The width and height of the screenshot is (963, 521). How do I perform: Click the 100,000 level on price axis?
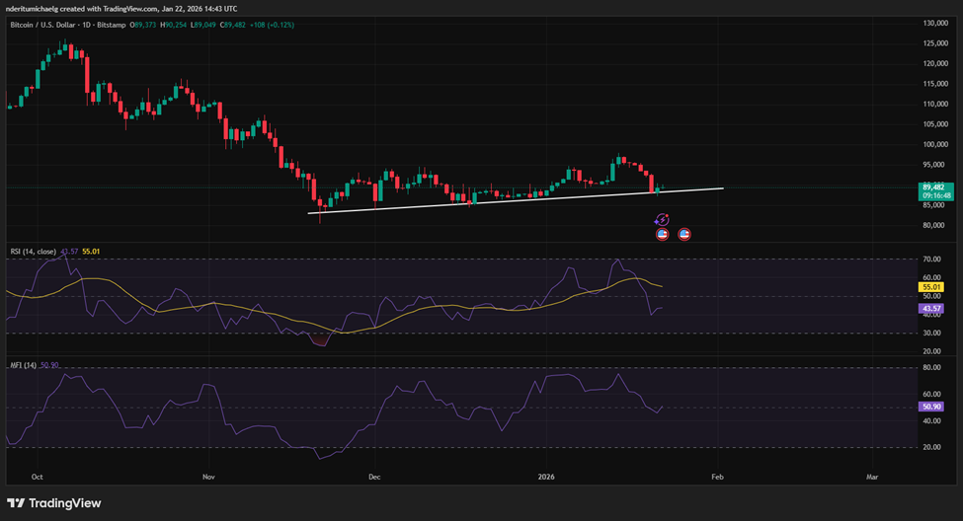[935, 145]
